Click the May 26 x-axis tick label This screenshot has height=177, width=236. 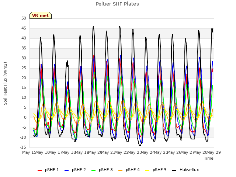(x=174, y=152)
